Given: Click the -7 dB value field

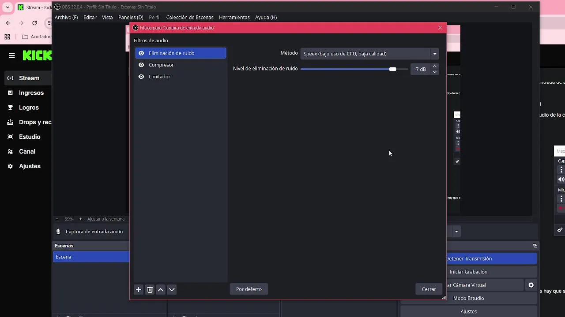Looking at the screenshot, I should point(421,69).
